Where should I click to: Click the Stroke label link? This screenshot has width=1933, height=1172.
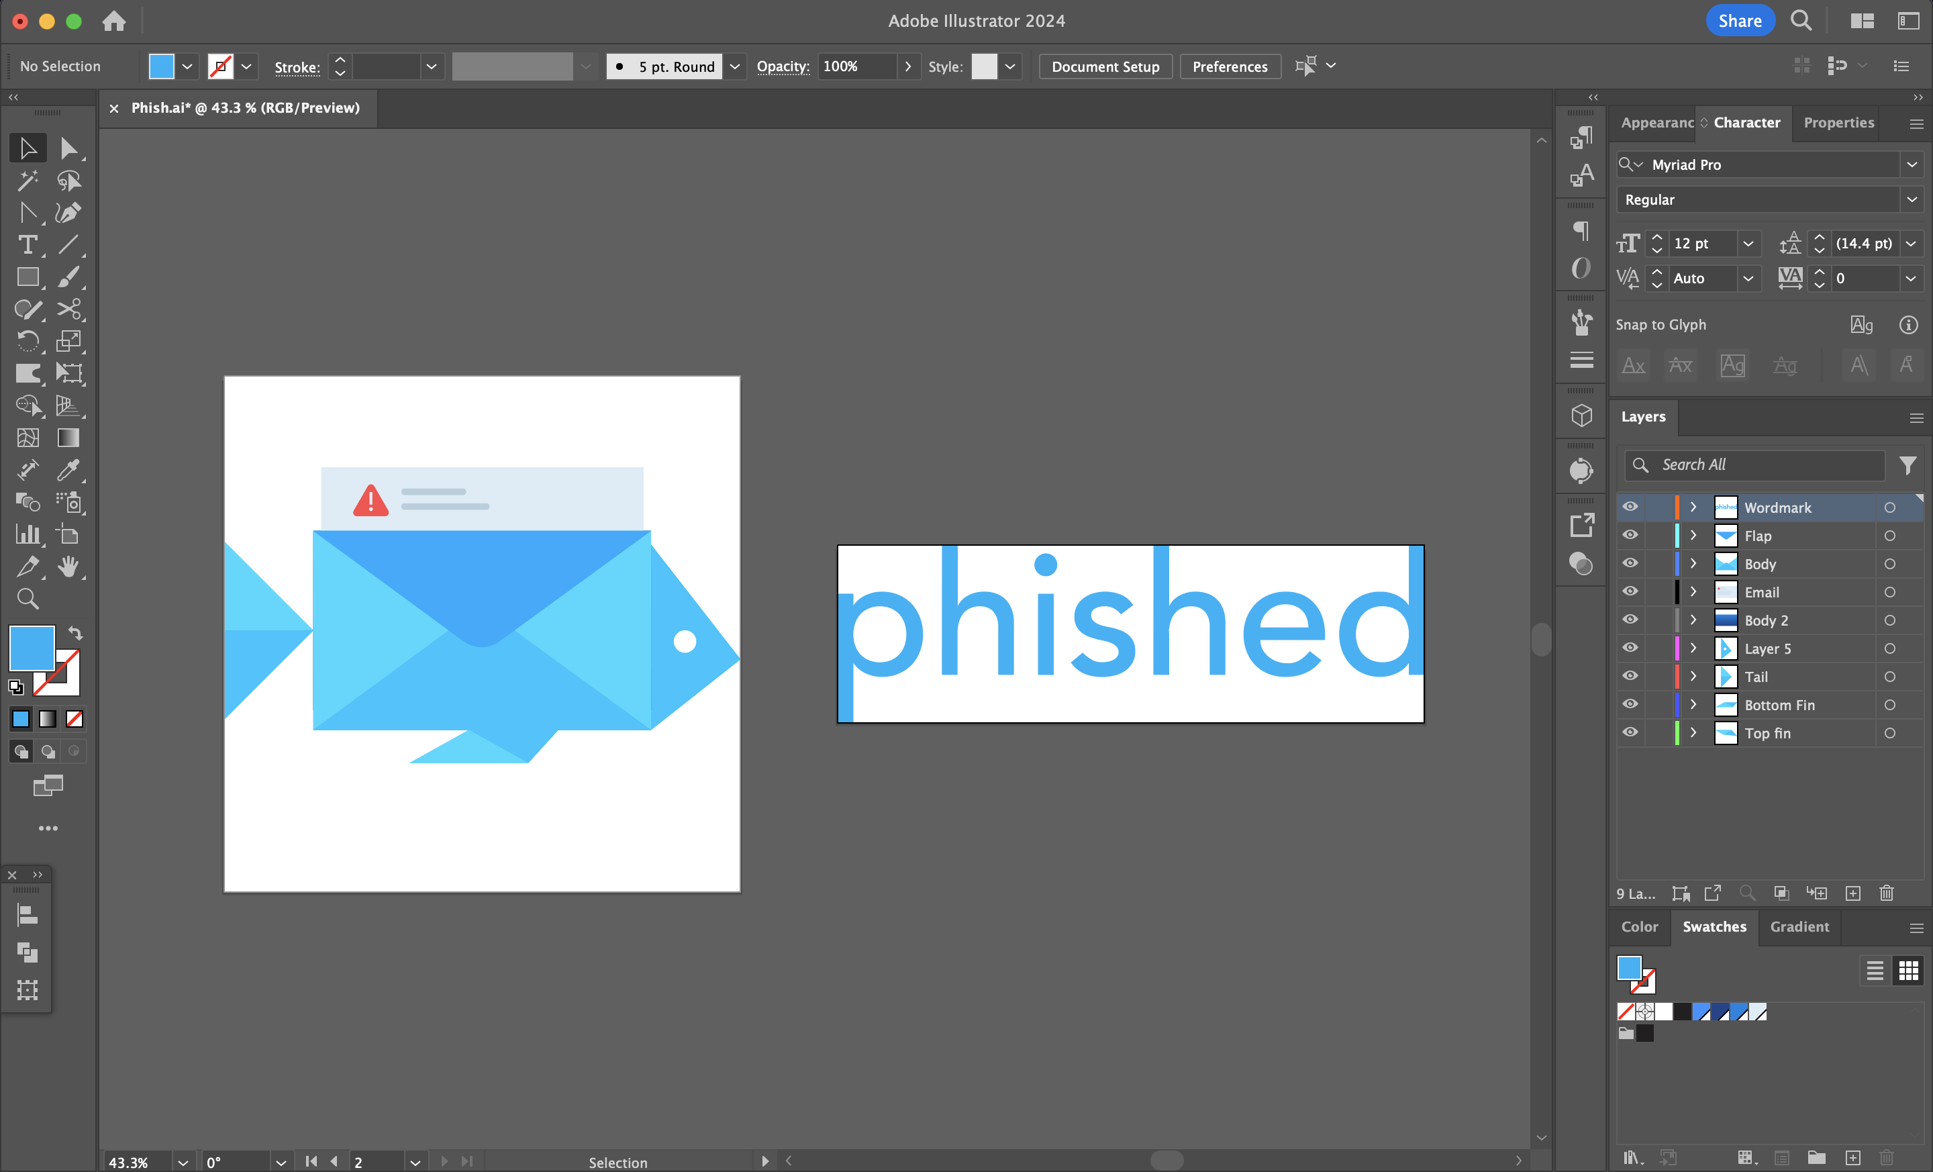tap(297, 68)
